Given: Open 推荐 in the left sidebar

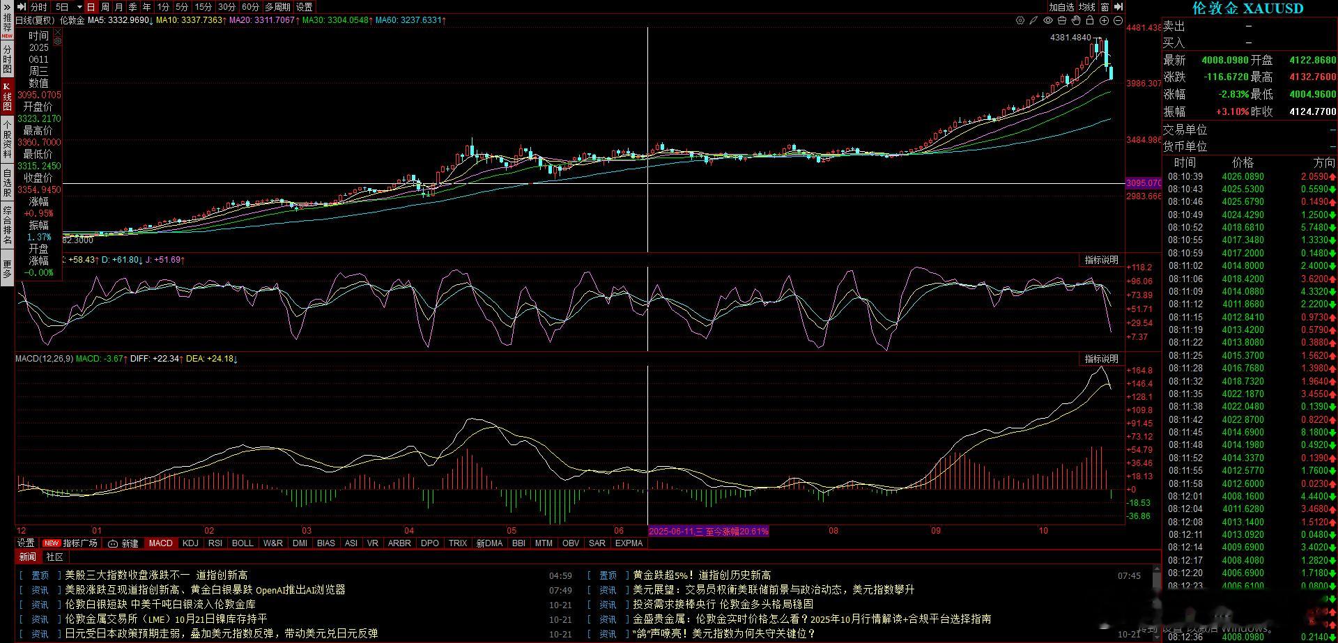Looking at the screenshot, I should coord(7,26).
